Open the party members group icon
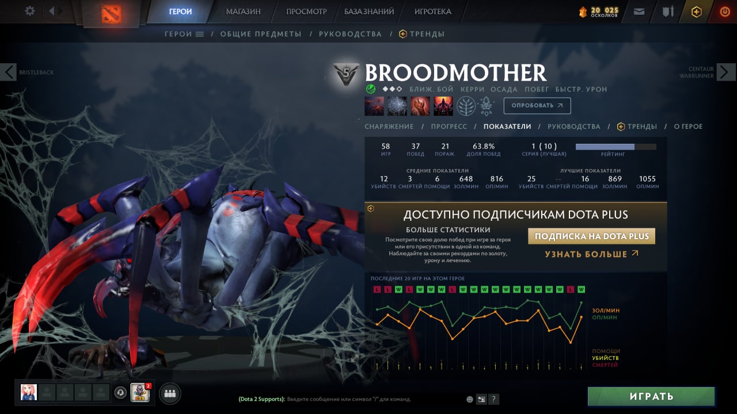Image resolution: width=737 pixels, height=414 pixels. (170, 394)
